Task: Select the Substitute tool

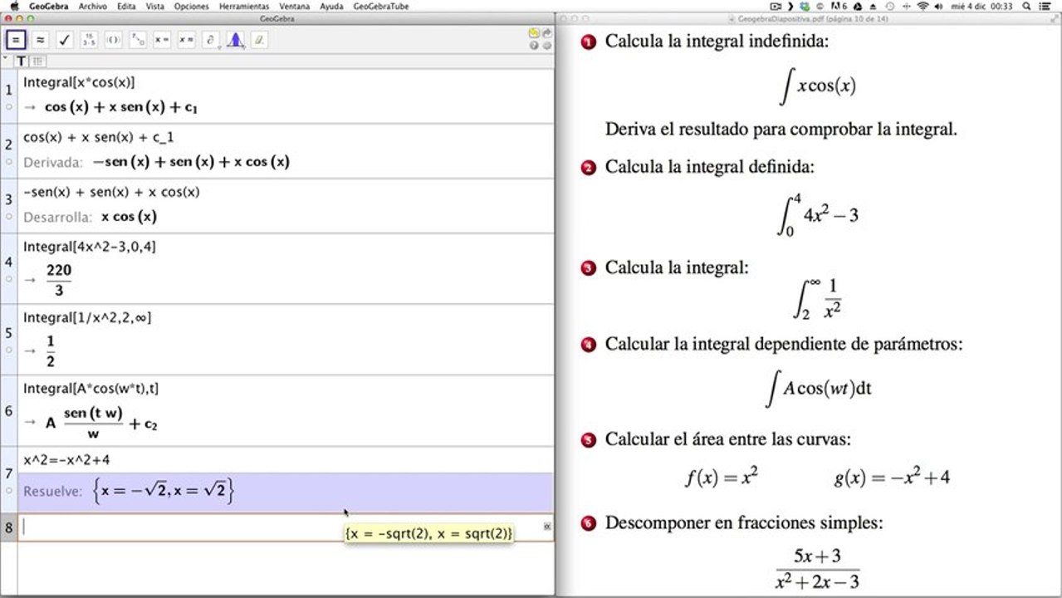Action: (x=138, y=39)
